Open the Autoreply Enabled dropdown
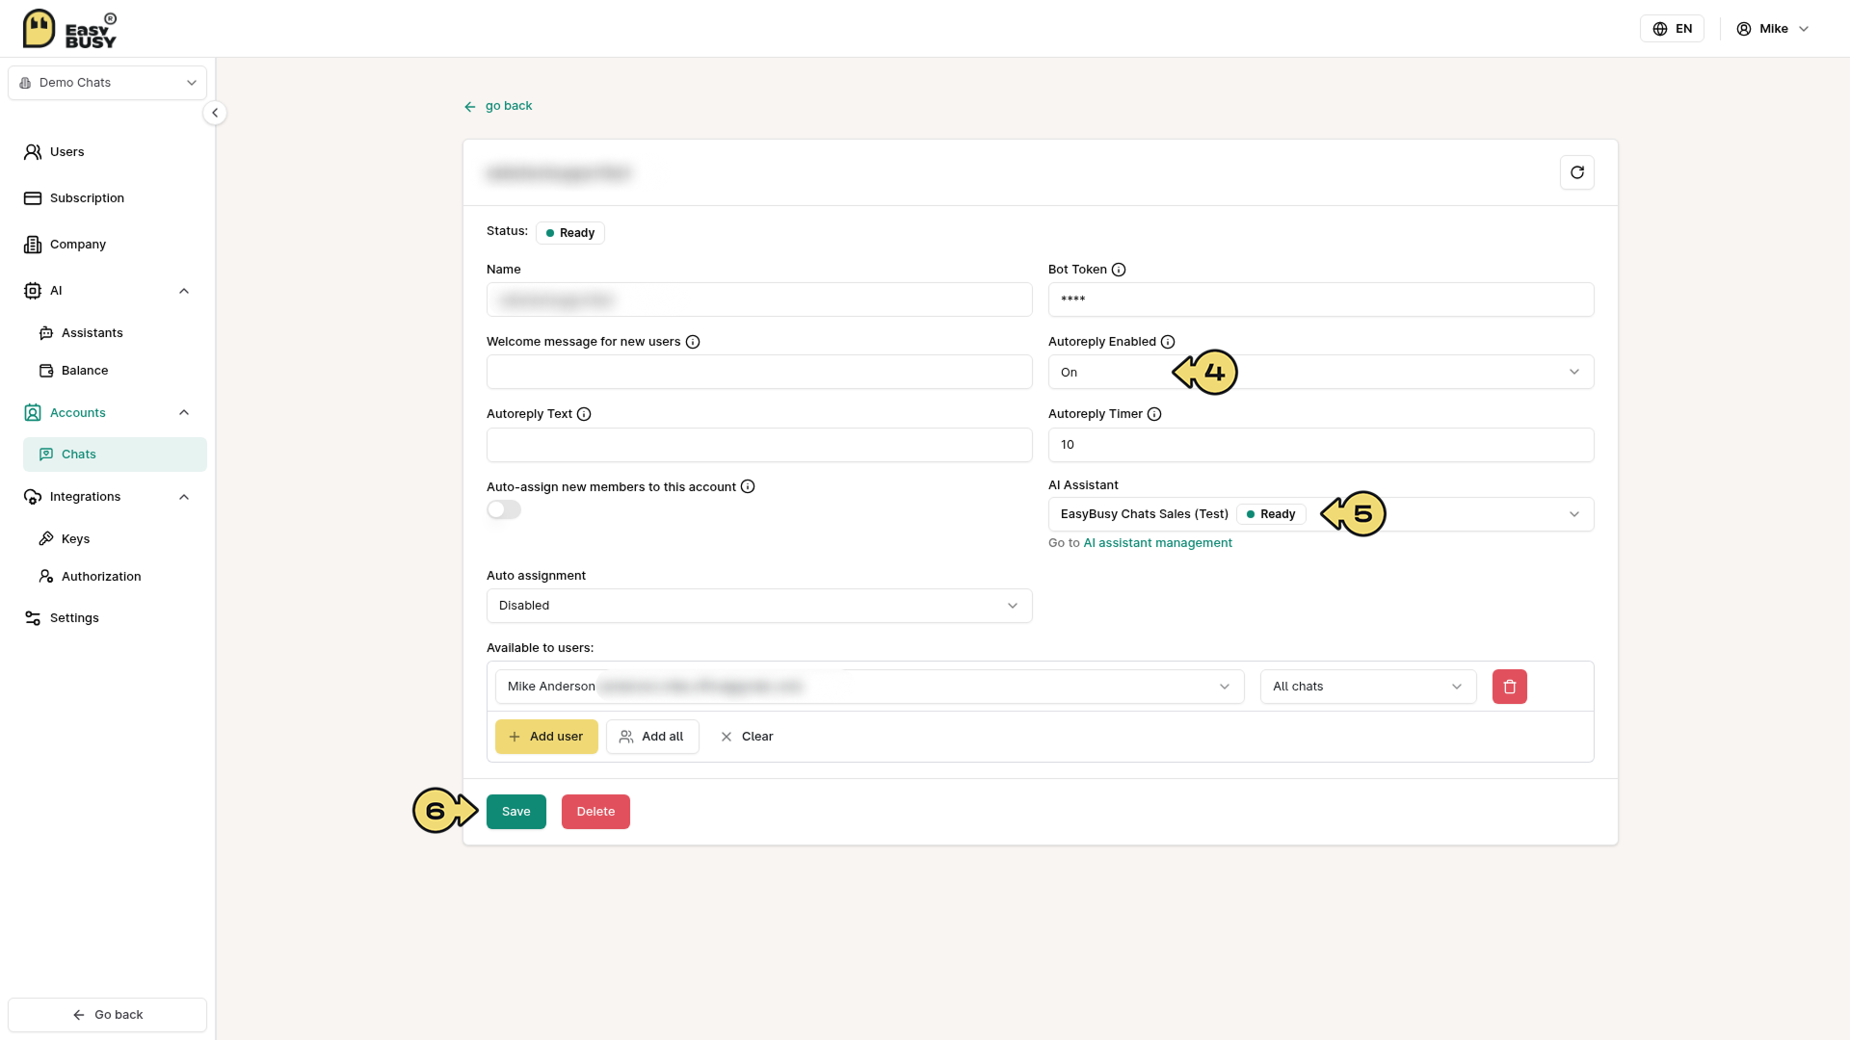Screen dimensions: 1850x1040 click(1320, 373)
